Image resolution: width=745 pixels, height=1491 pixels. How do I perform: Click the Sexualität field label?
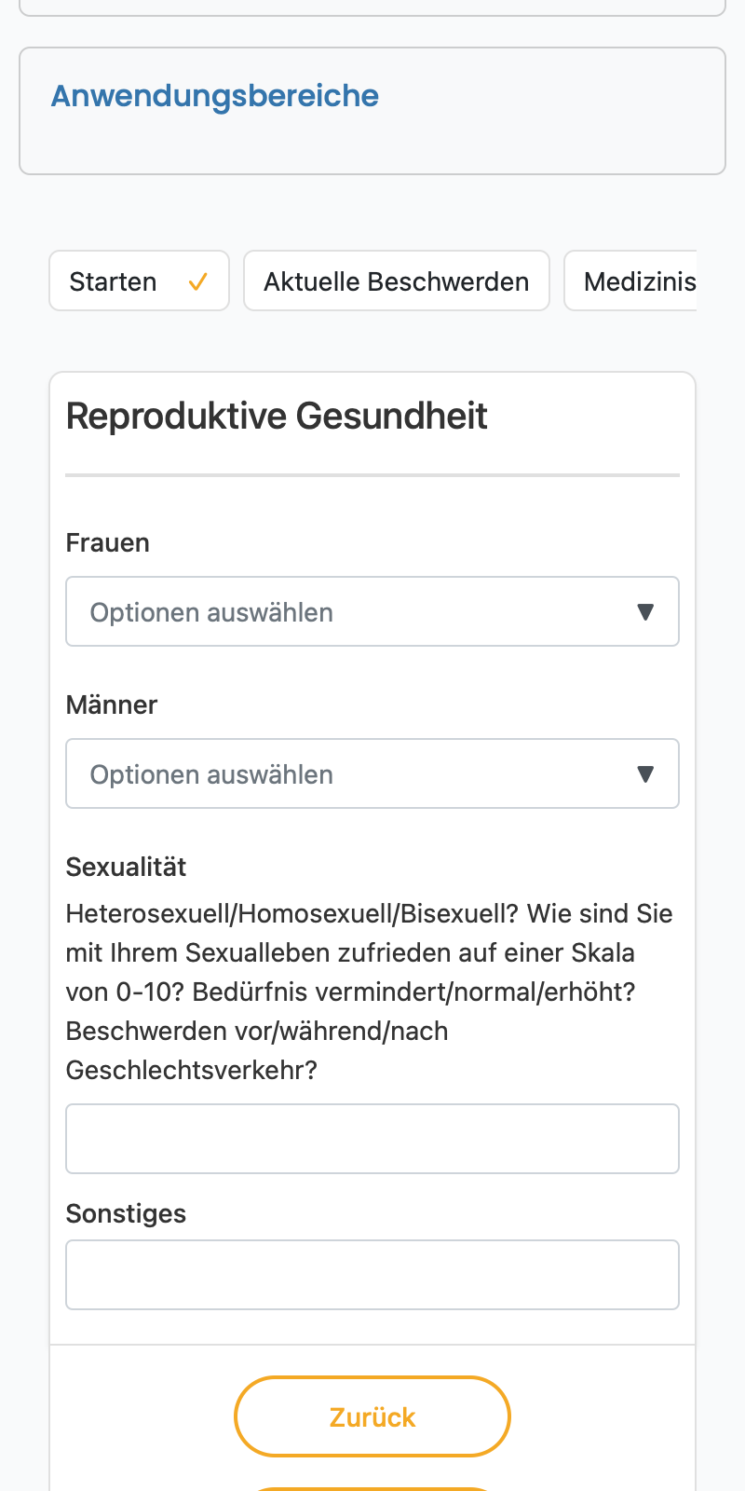pyautogui.click(x=127, y=868)
